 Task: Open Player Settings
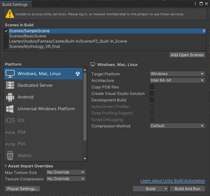point(22,189)
